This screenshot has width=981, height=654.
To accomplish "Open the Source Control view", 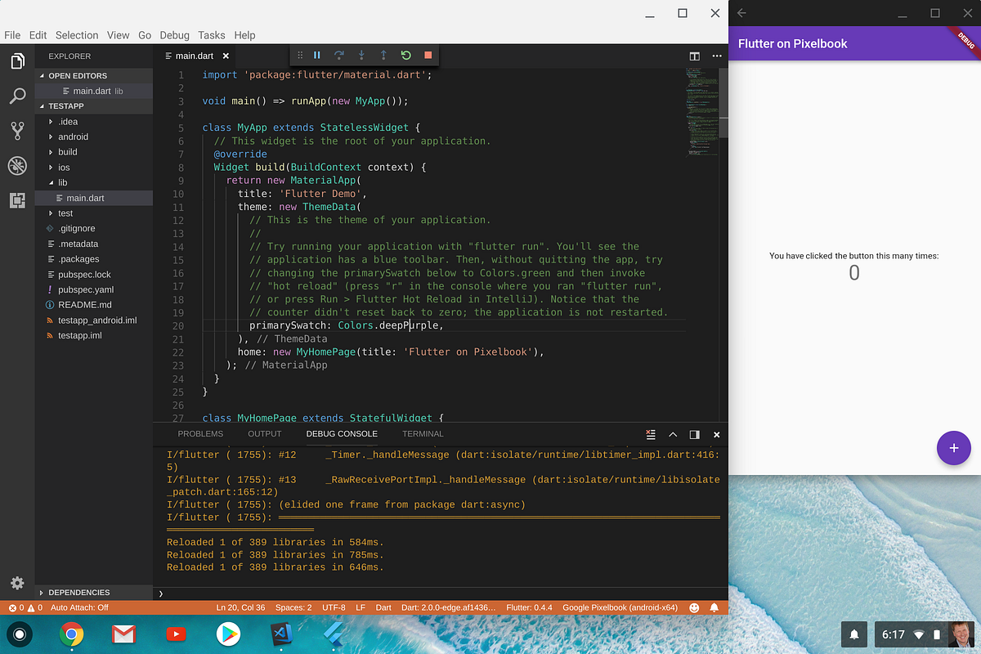I will [x=17, y=130].
